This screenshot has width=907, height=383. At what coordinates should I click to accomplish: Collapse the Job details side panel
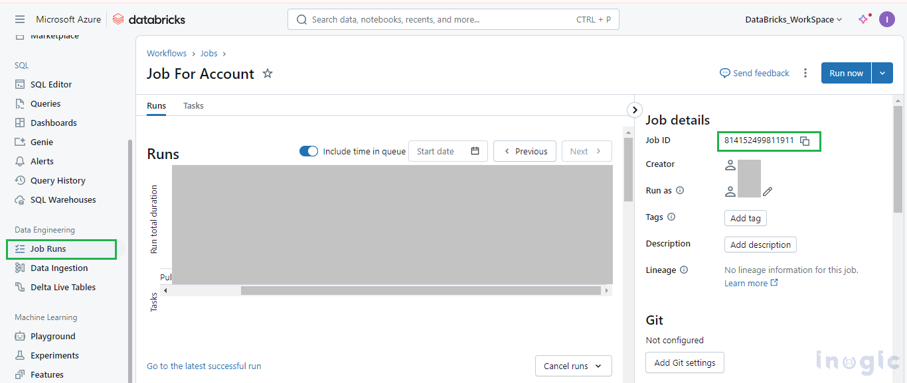[635, 110]
